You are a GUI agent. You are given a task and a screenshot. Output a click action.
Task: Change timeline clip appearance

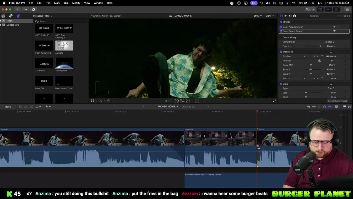coord(336,107)
